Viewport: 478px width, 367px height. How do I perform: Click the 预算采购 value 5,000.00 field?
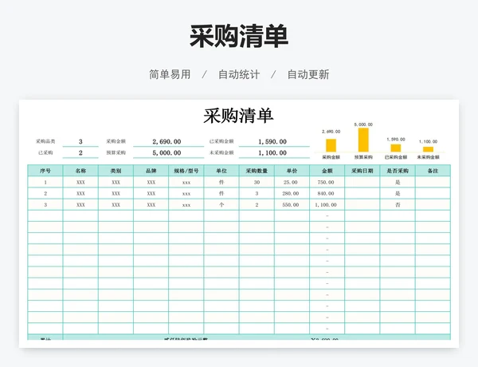pos(168,152)
